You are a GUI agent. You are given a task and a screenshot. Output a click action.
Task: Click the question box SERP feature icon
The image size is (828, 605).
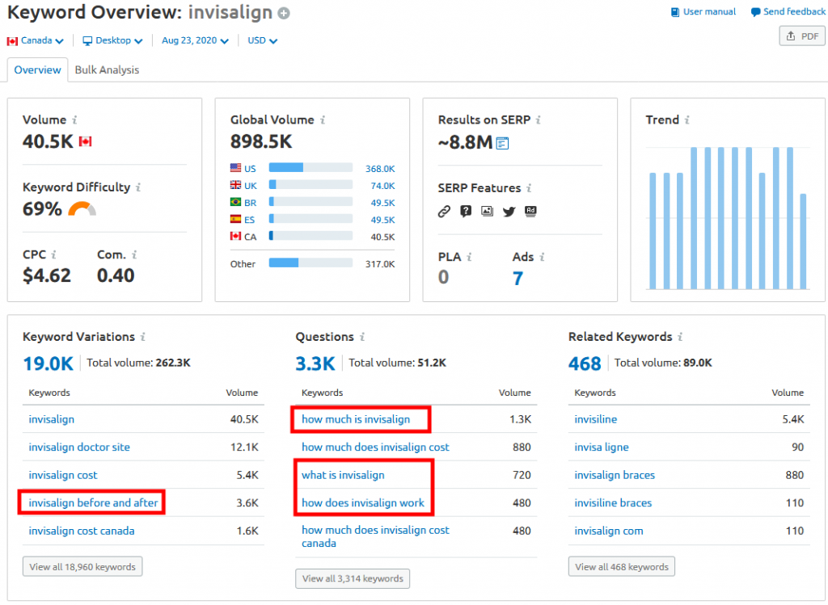(x=466, y=212)
